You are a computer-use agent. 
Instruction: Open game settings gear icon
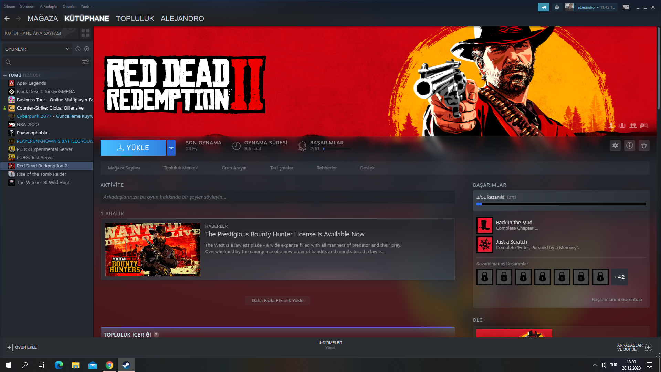coord(615,145)
